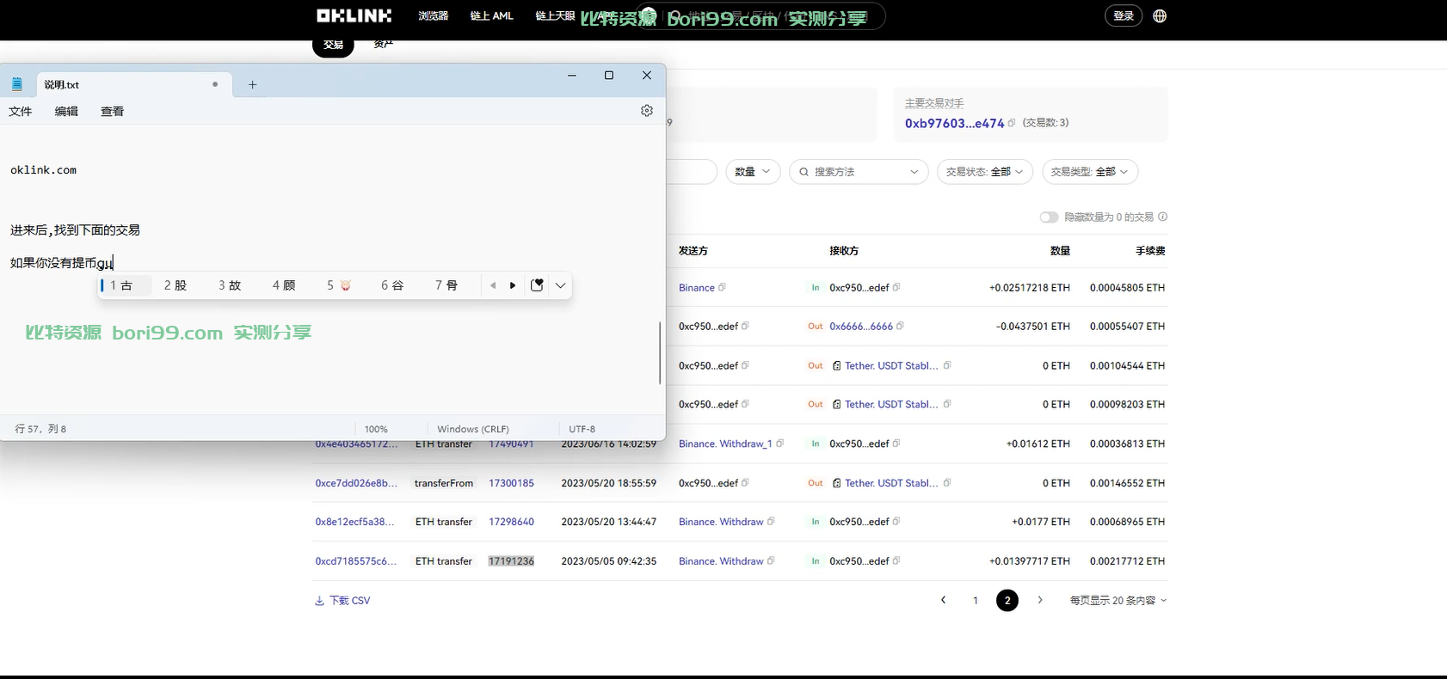Choose IME candidate 3 故
The image size is (1447, 679).
230,285
